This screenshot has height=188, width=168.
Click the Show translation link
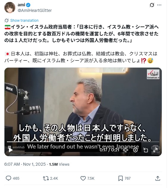[24, 20]
